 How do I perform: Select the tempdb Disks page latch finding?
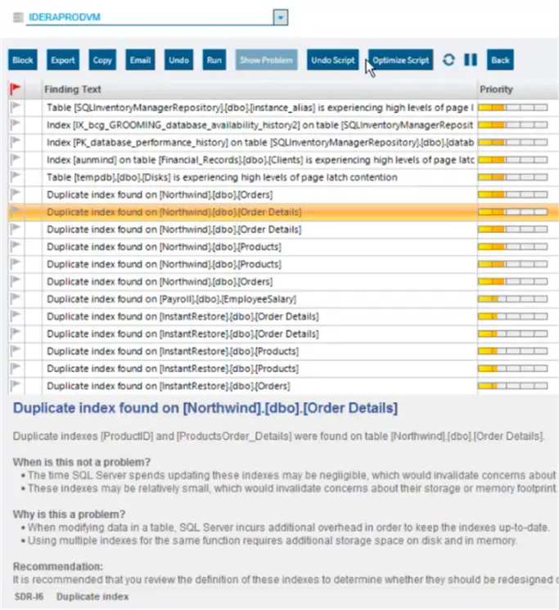coord(222,177)
